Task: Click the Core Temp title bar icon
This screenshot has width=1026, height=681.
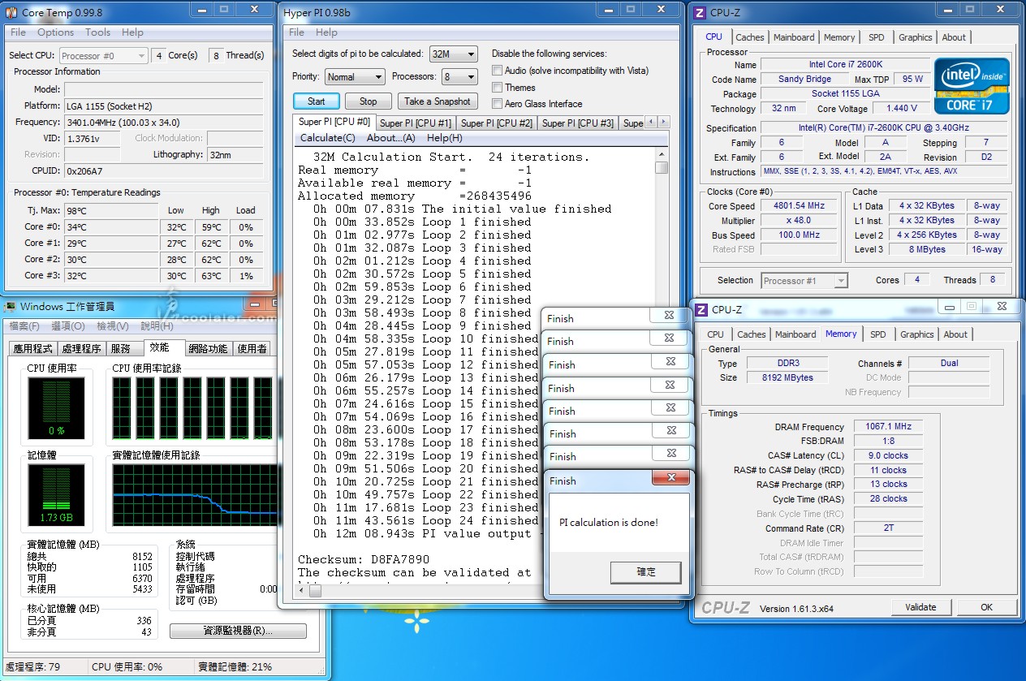Action: click(x=11, y=12)
